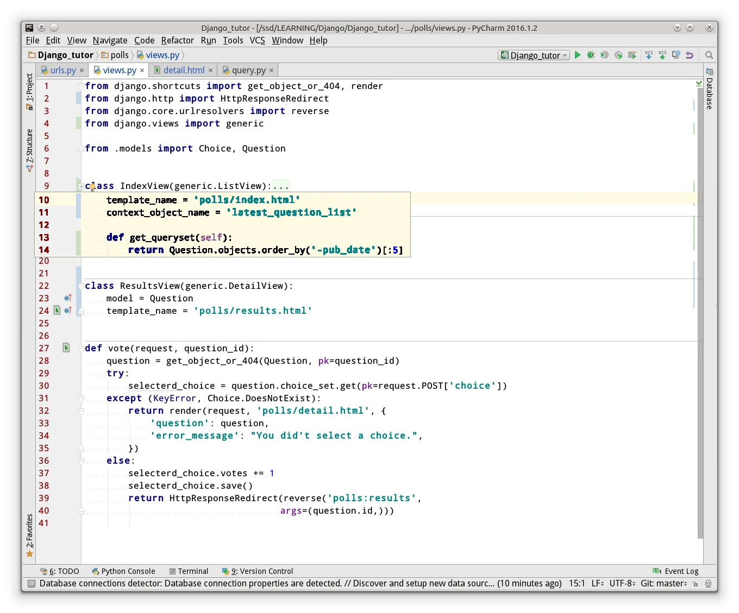The image size is (739, 613).
Task: Revert changes with the purple undo arrow
Action: point(690,55)
